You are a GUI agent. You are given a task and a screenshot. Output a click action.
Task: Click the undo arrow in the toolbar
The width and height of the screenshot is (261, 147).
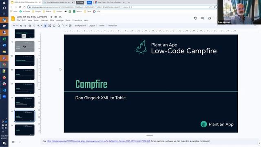[x=21, y=26]
